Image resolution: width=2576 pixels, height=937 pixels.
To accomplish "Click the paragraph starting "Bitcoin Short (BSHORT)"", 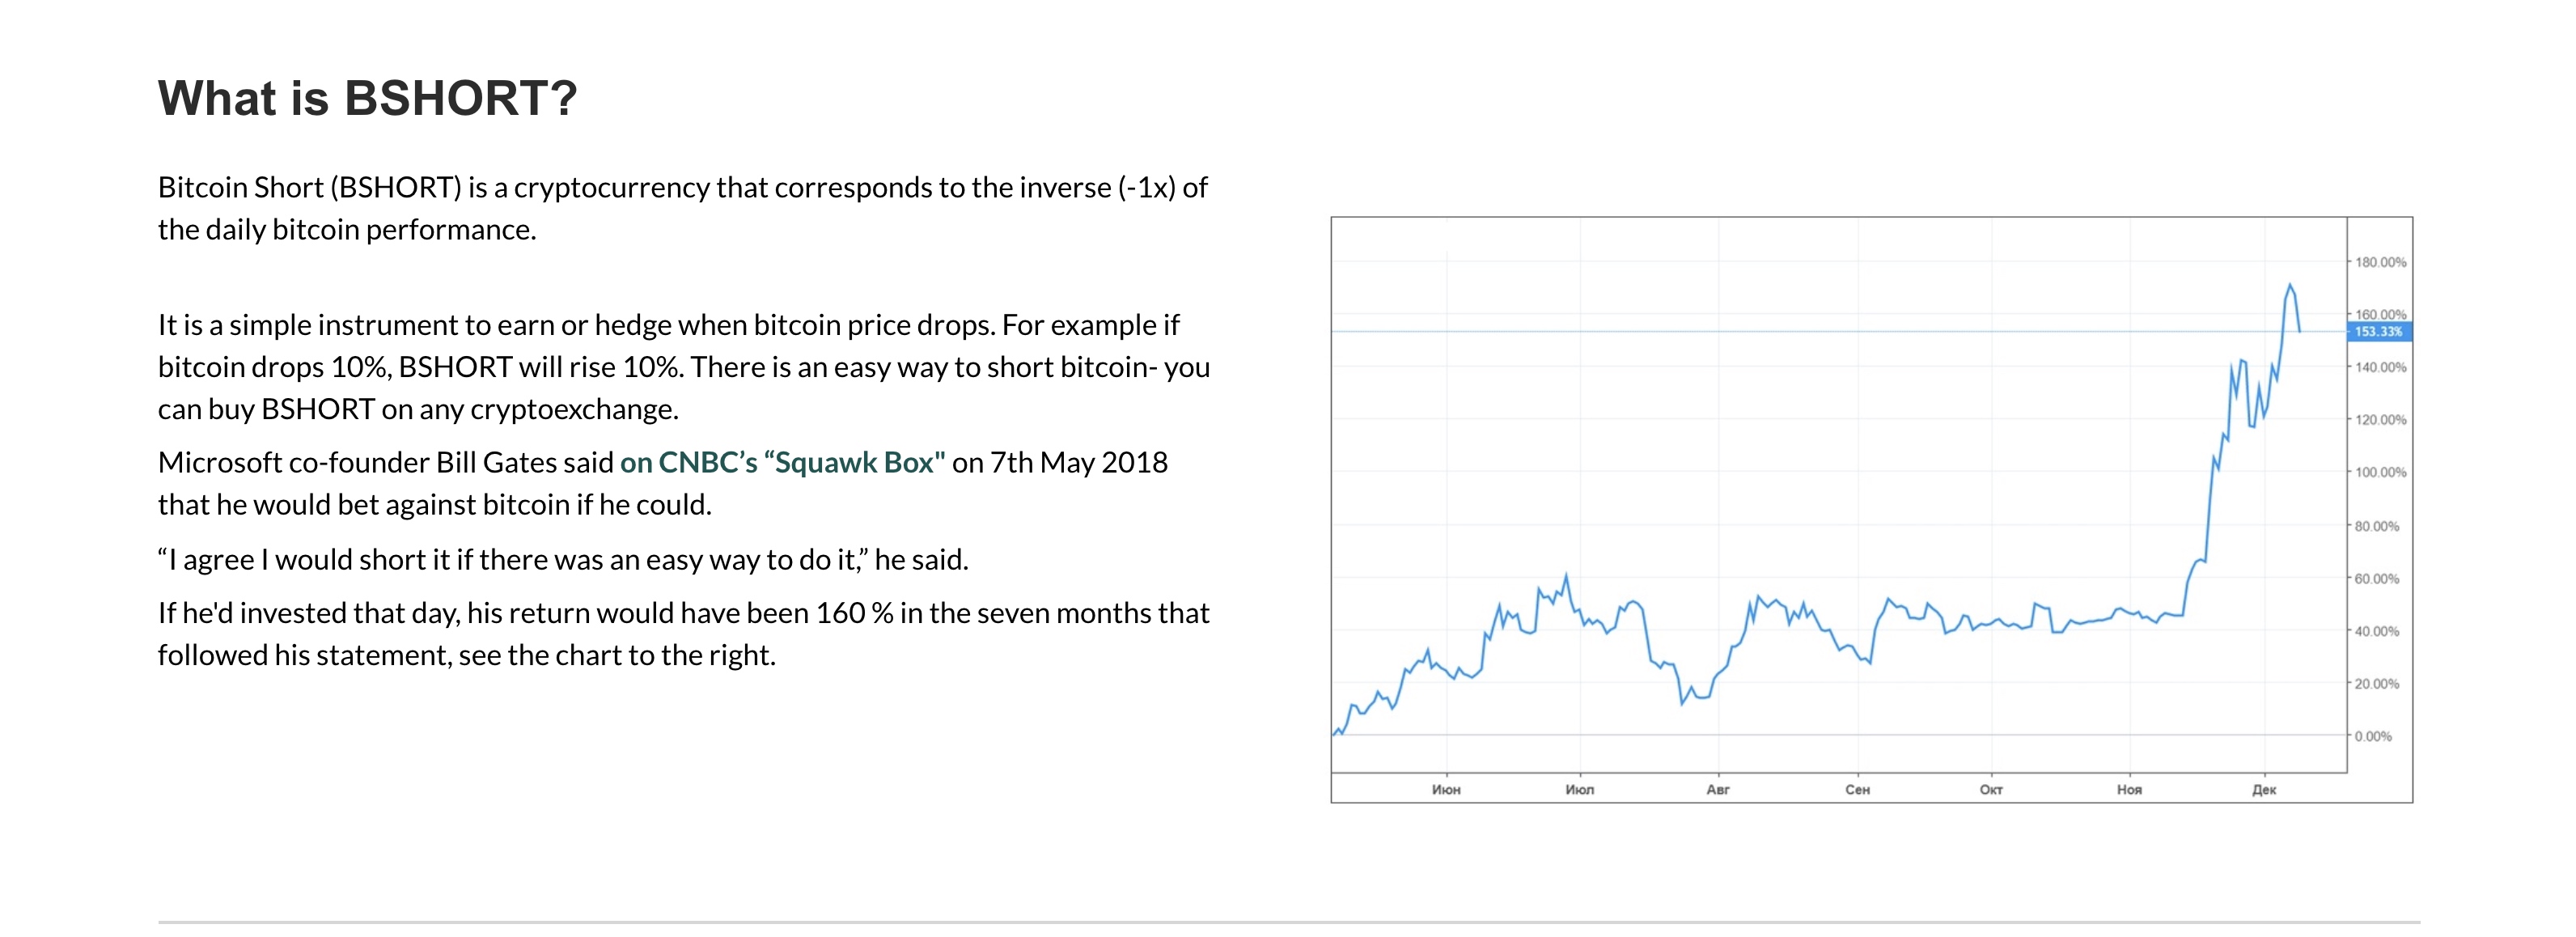I will pyautogui.click(x=682, y=209).
